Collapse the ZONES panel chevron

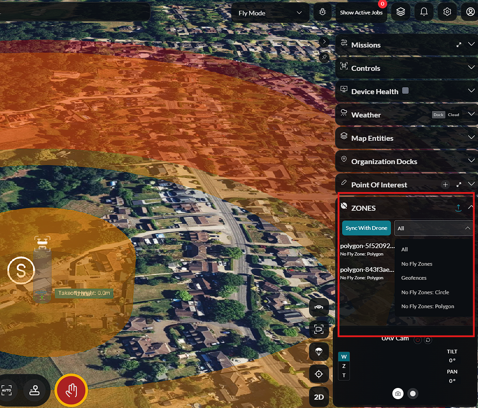tap(471, 207)
